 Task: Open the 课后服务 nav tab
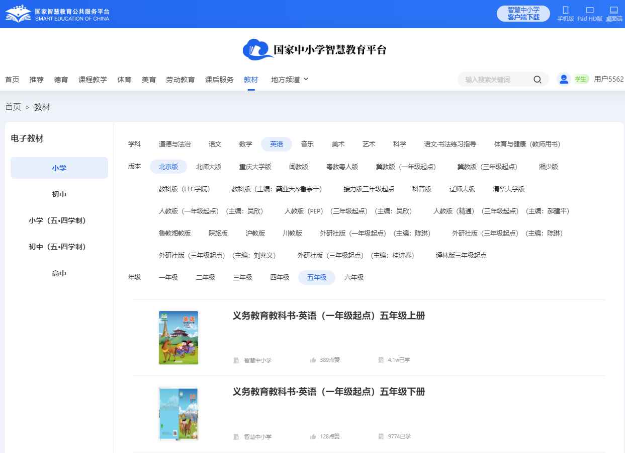(x=219, y=80)
